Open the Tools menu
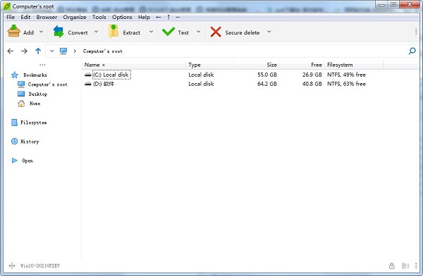The width and height of the screenshot is (423, 276). click(99, 17)
